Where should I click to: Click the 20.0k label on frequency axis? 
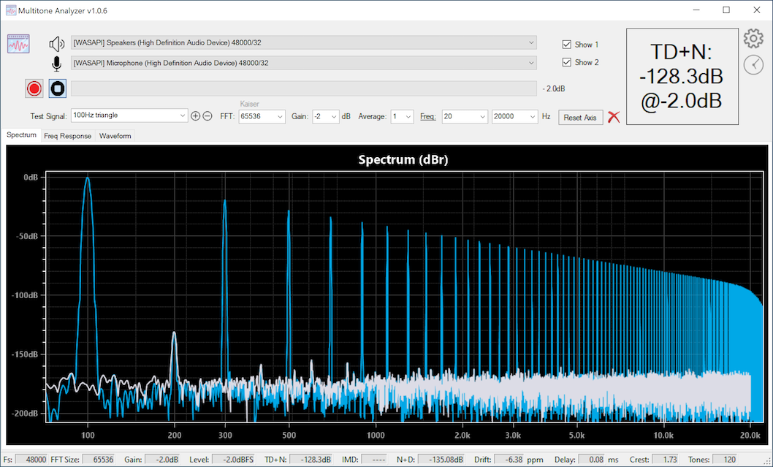[750, 435]
